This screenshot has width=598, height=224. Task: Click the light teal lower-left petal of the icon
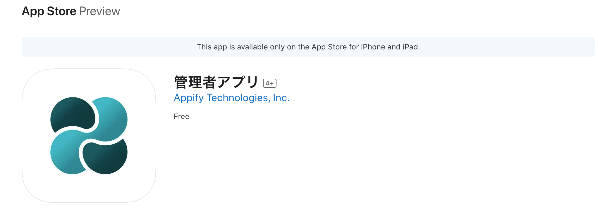(x=67, y=154)
